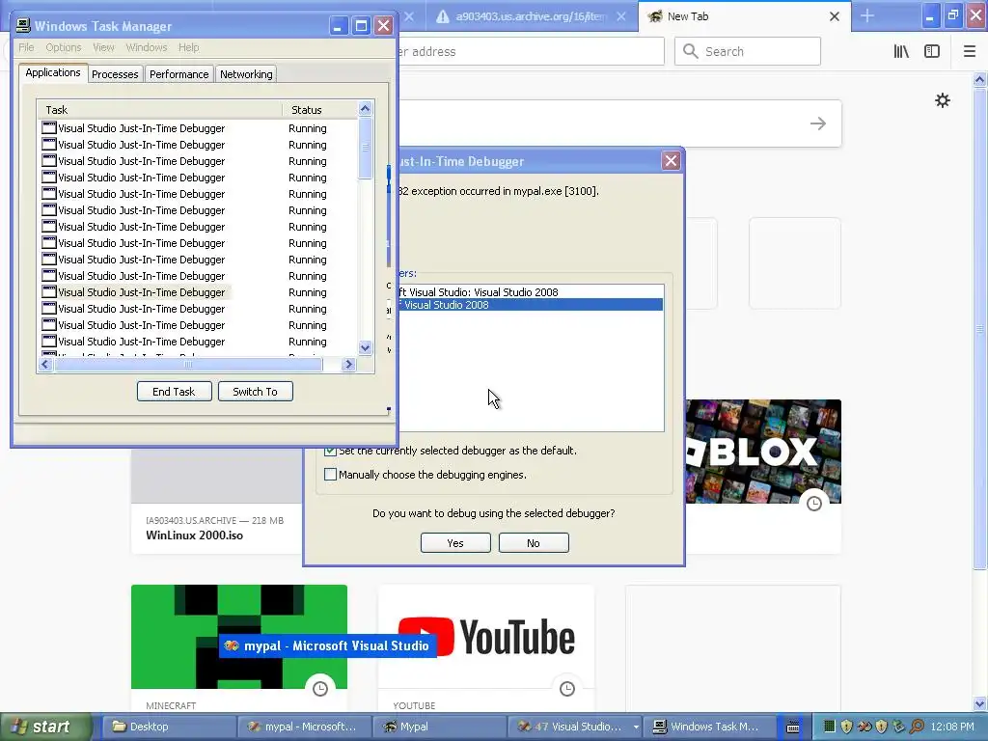The width and height of the screenshot is (988, 741).
Task: Sort tasks by the Status column header
Action: click(x=318, y=110)
